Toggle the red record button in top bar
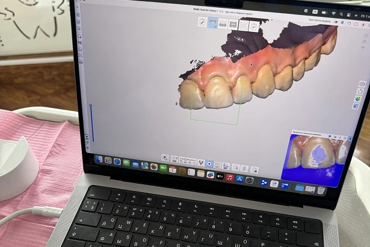 363,25
